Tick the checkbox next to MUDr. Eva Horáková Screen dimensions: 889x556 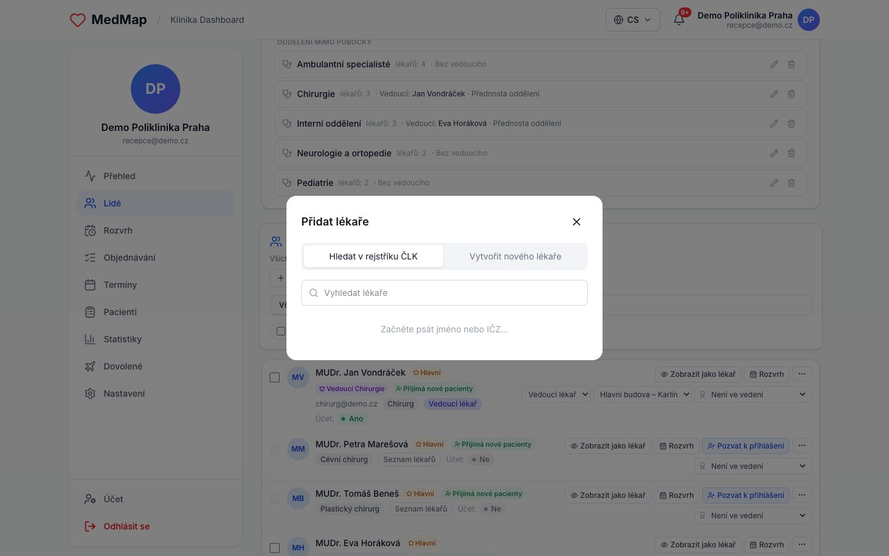pyautogui.click(x=275, y=548)
